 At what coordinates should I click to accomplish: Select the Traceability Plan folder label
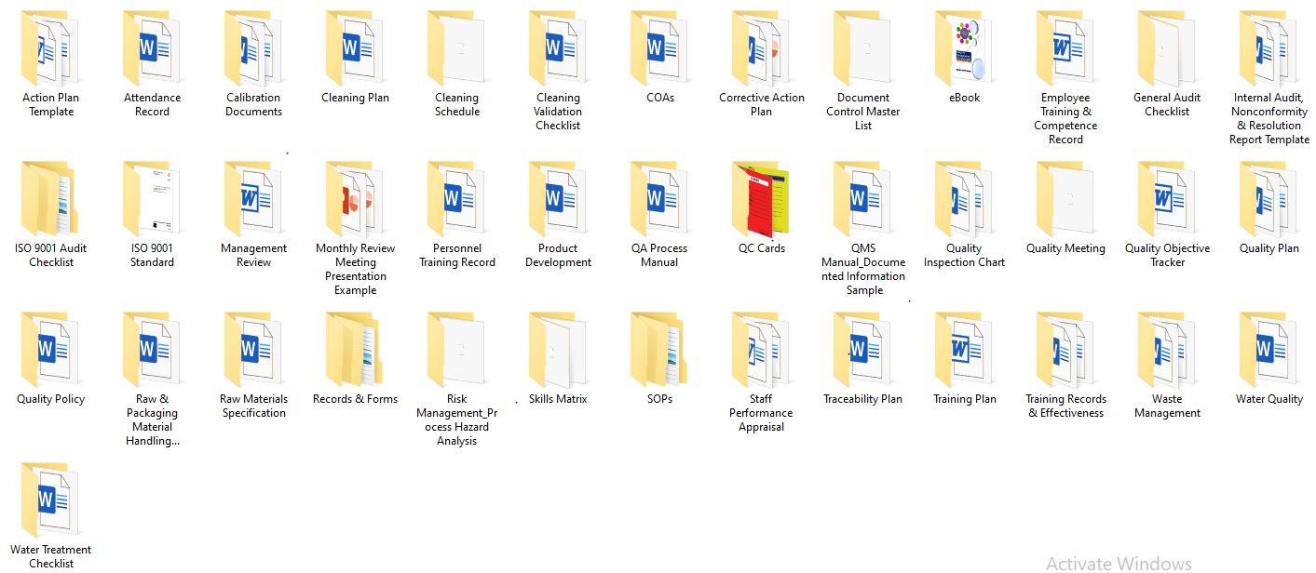click(x=862, y=399)
